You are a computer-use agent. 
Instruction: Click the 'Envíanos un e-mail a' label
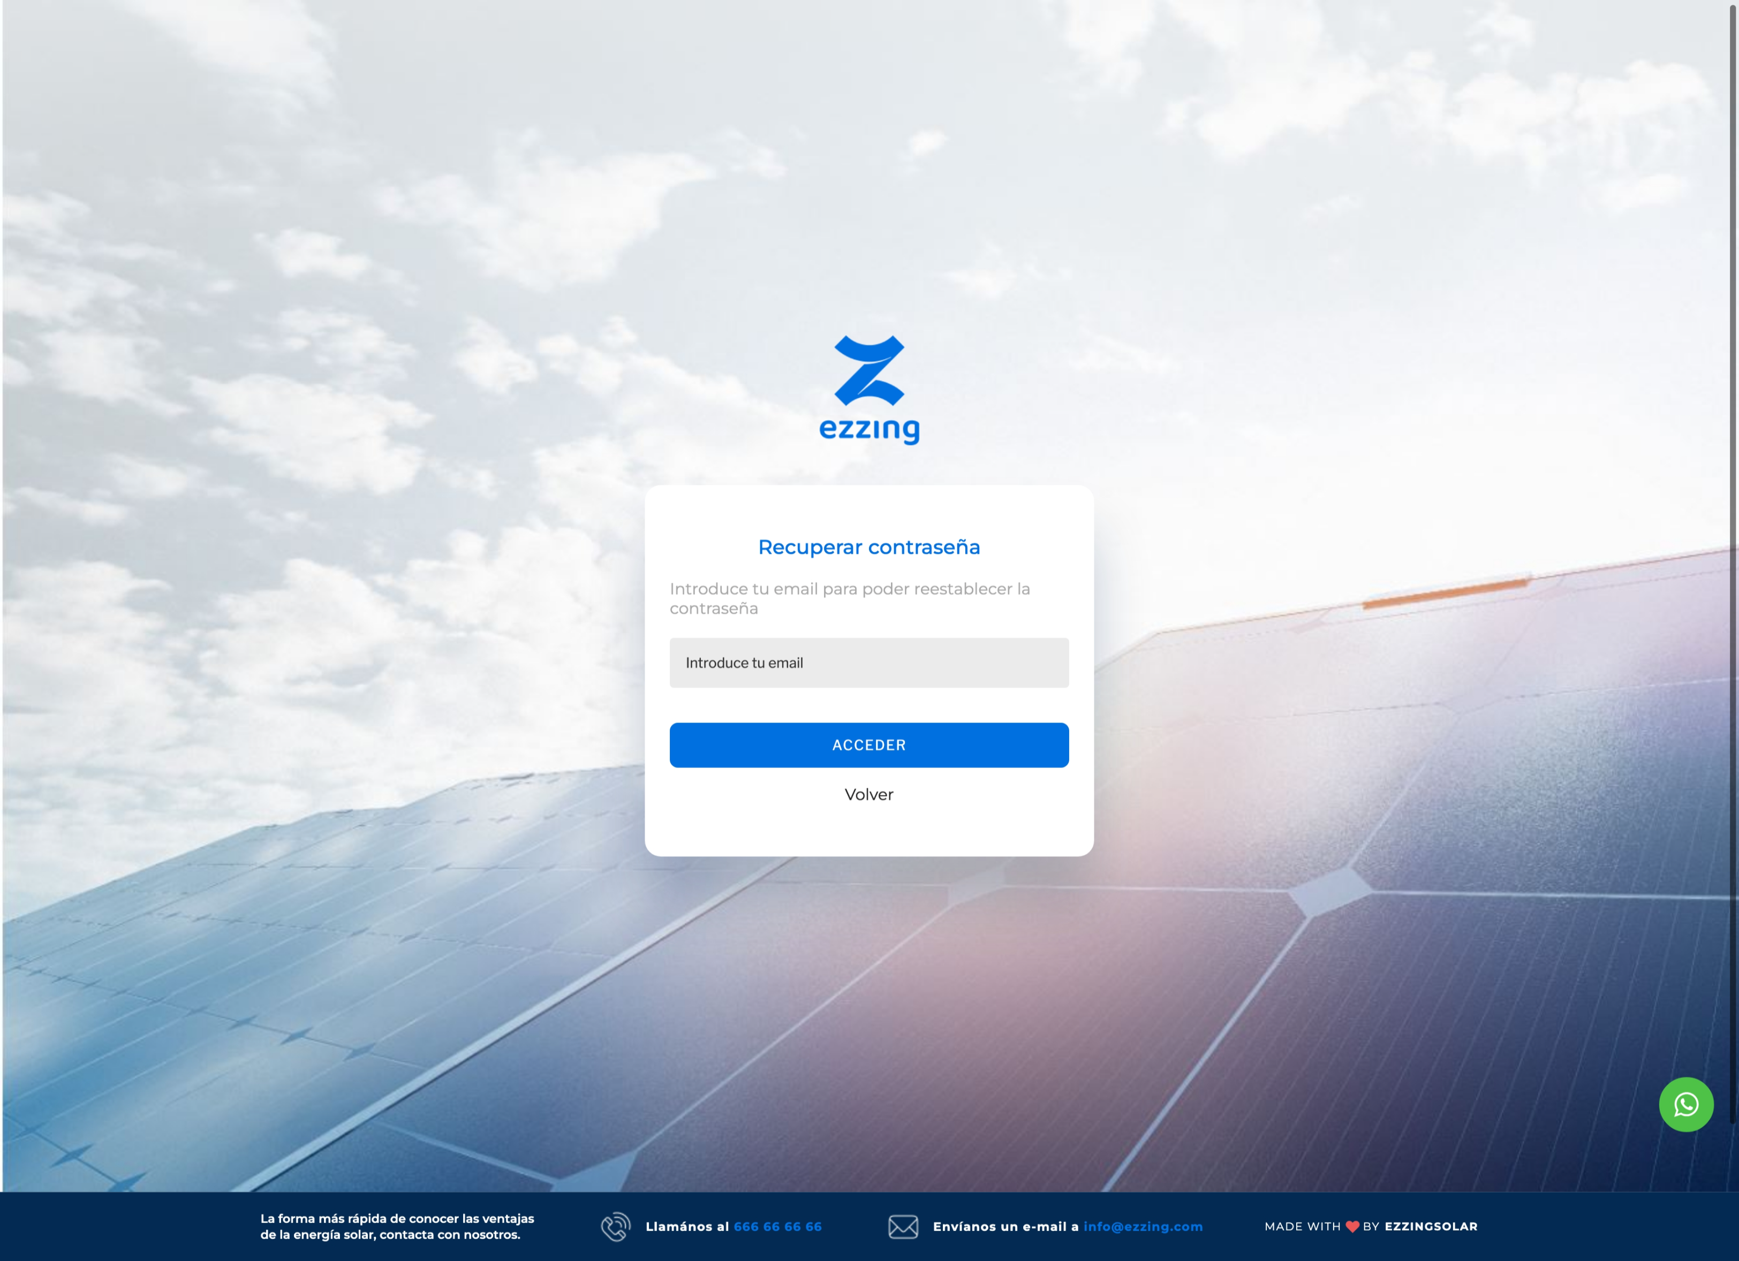(1005, 1227)
